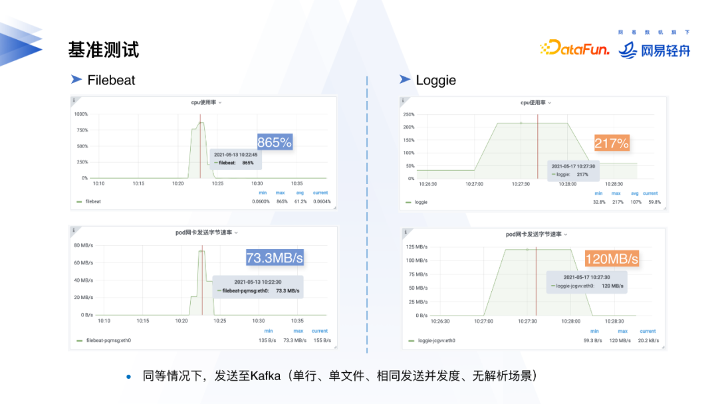The height and width of the screenshot is (404, 718).
Task: Click tooltip timestamp 2021-05-13 10:22:30
Action: click(x=258, y=282)
